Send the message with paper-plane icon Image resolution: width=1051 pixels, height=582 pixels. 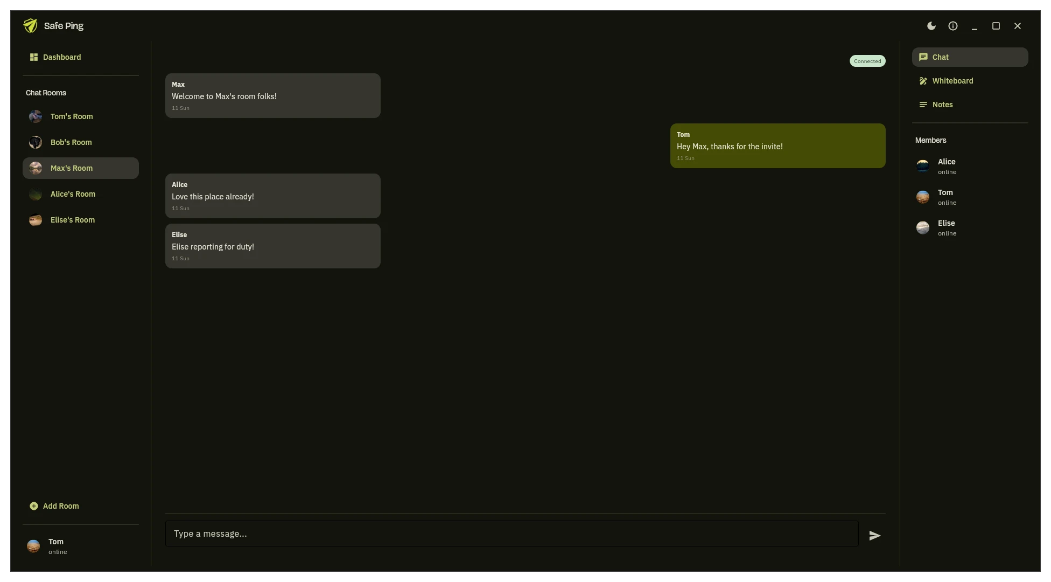coord(875,536)
